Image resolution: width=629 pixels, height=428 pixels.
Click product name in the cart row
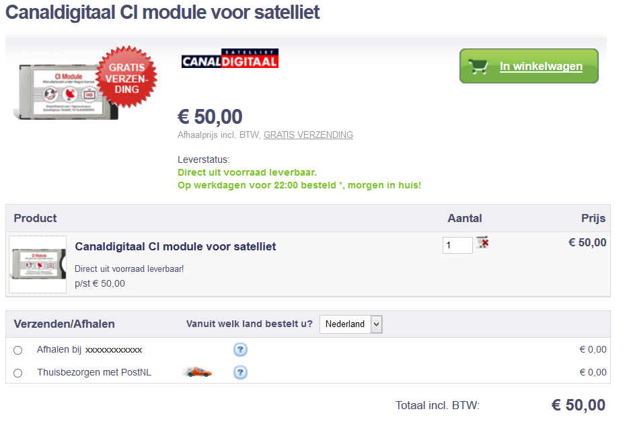coord(176,247)
